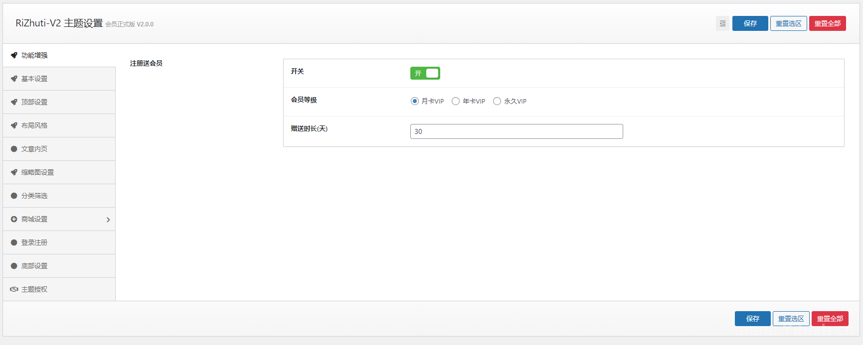
Task: Switch to the 登录注册 tab
Action: 34,242
